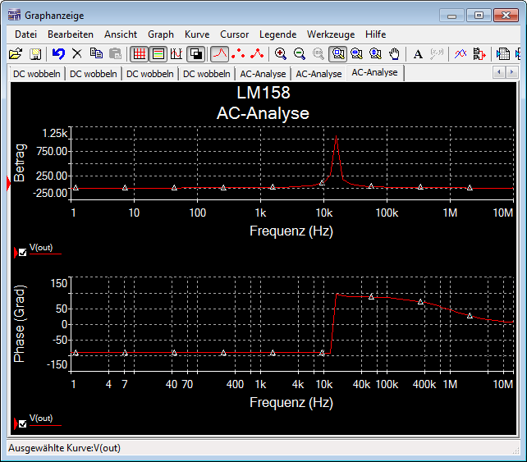Screen dimensions: 527x462
Task: Open the Kurve menu
Action: tap(197, 34)
